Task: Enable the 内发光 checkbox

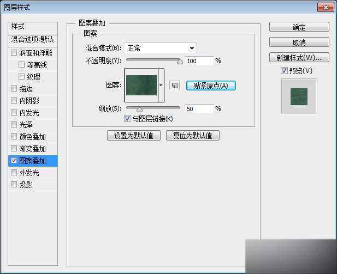Action: coord(14,112)
